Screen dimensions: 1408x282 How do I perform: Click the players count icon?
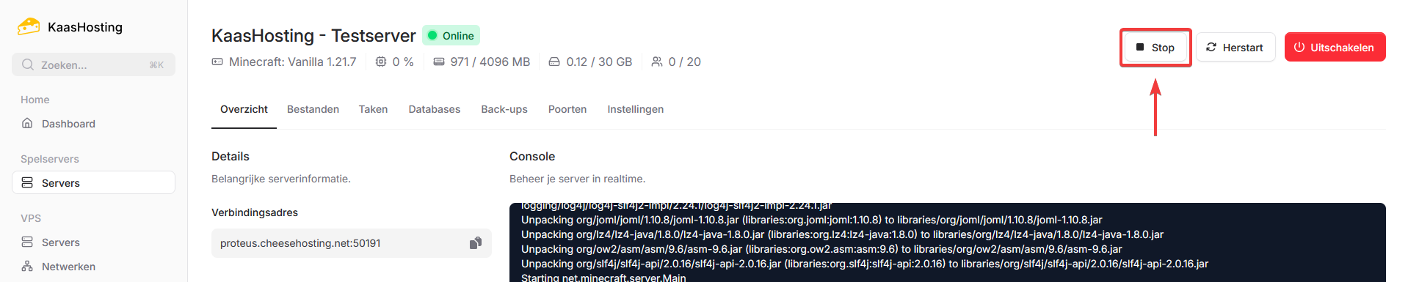(657, 62)
